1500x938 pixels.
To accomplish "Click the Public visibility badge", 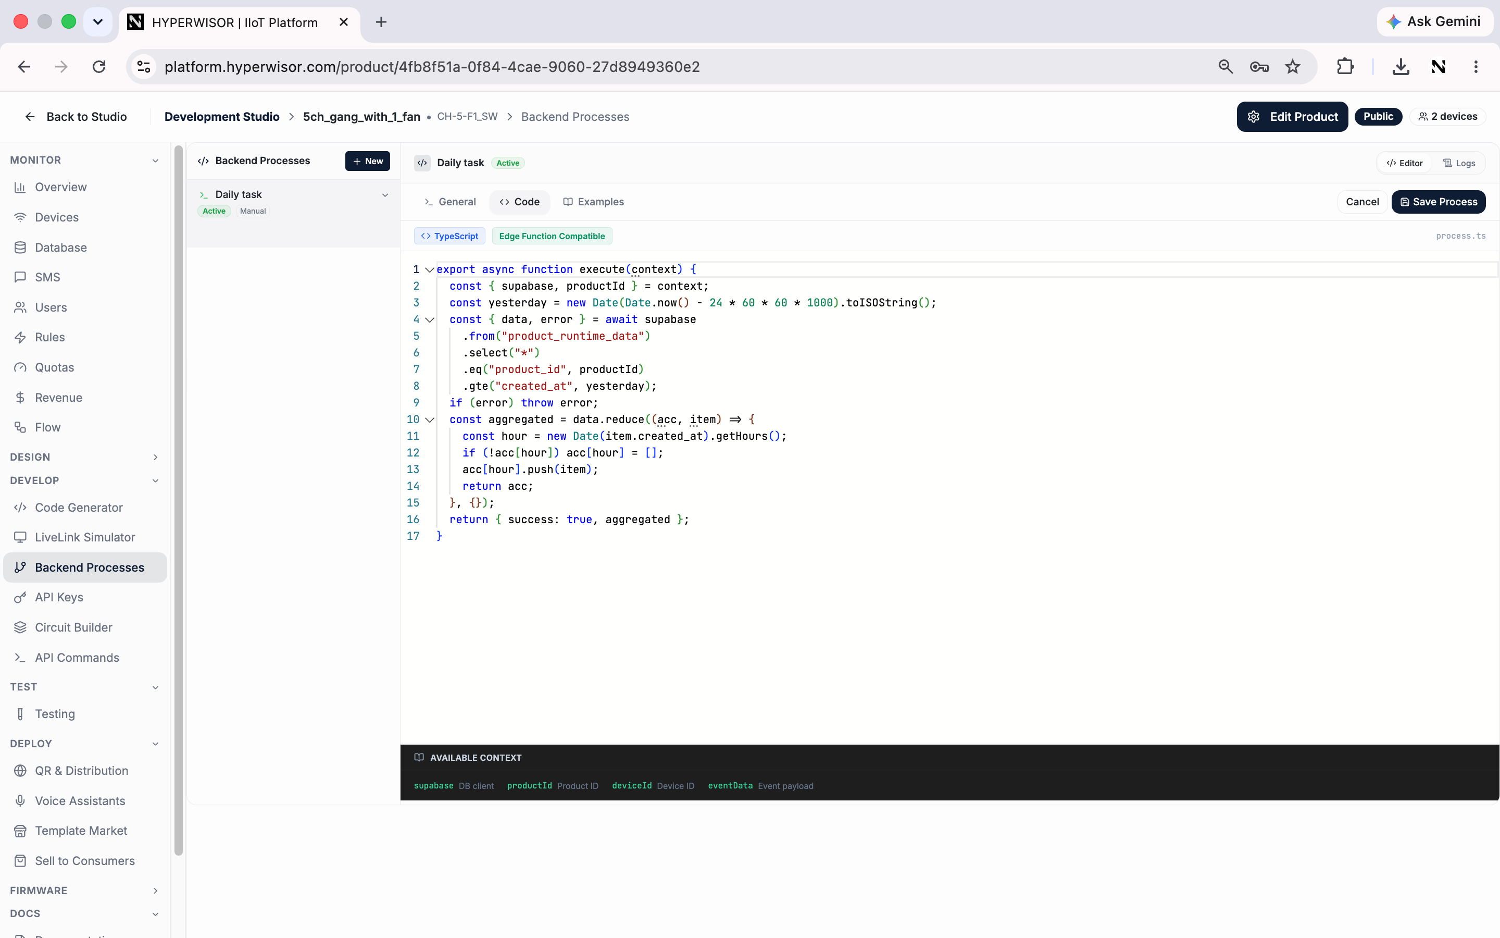I will point(1378,117).
